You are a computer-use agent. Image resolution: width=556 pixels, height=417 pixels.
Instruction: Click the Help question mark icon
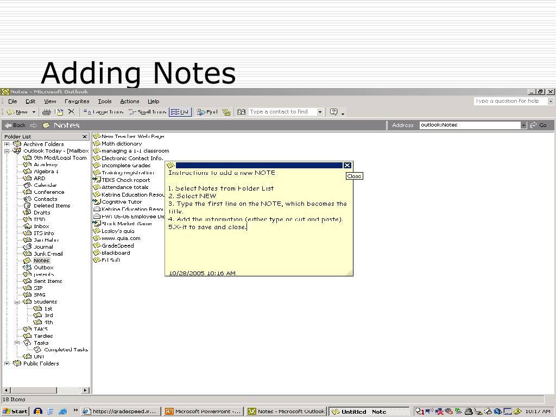pos(334,112)
